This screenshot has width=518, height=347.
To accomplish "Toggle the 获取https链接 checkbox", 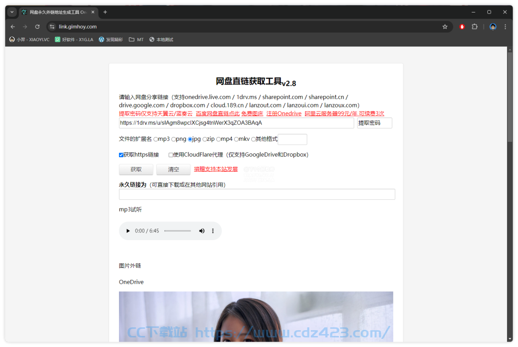I will (x=121, y=155).
